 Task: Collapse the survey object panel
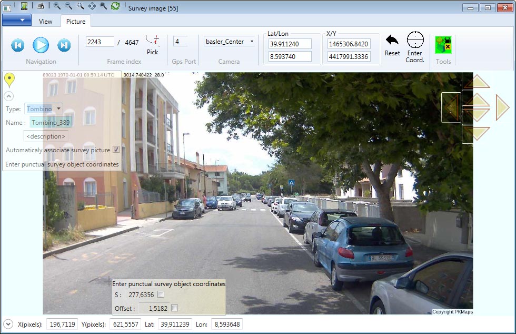pyautogui.click(x=9, y=96)
